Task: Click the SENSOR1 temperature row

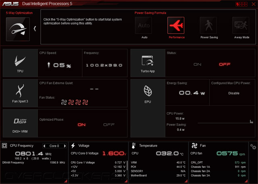Action: pyautogui.click(x=158, y=171)
